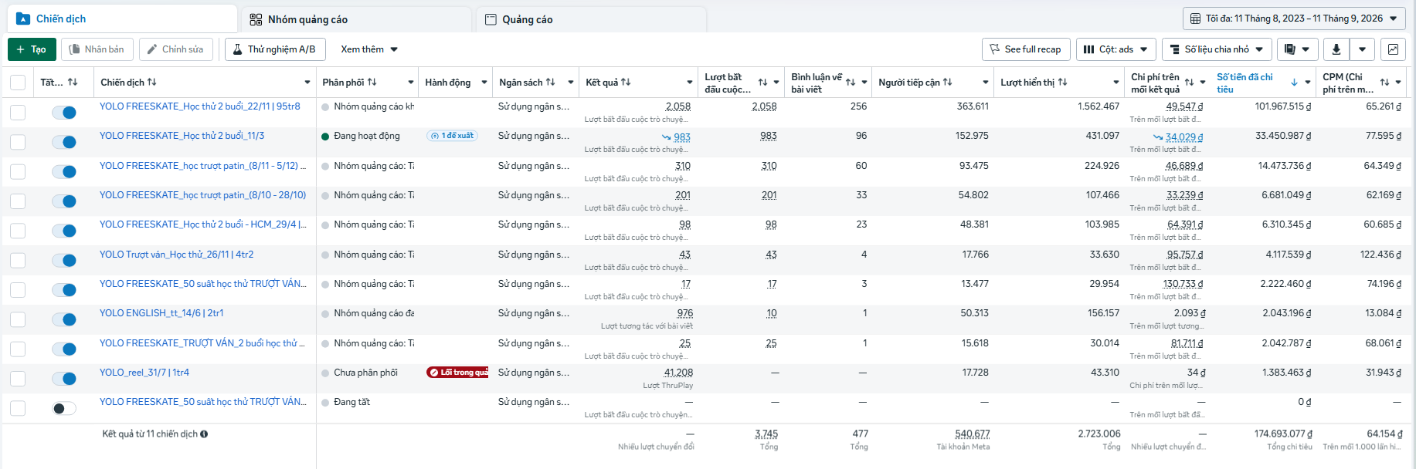Click the red 'Lỗi trong quả' error badge

pos(457,373)
